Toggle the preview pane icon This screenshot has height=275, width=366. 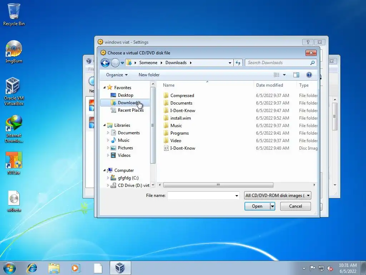[x=296, y=75]
